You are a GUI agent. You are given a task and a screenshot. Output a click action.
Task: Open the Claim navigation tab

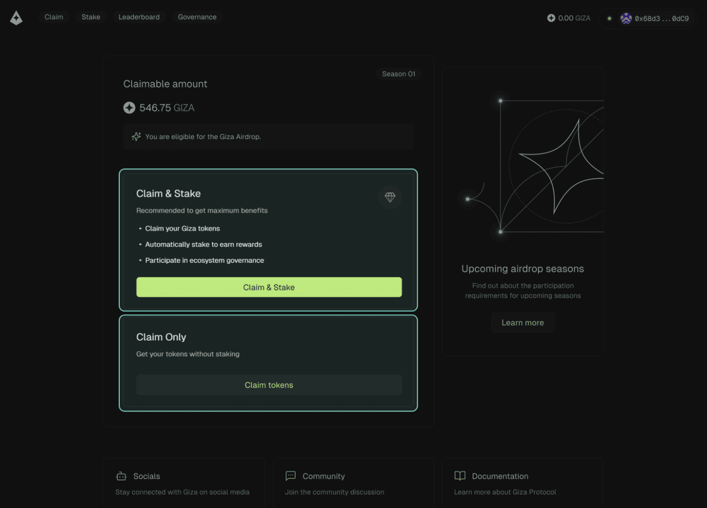pos(54,17)
